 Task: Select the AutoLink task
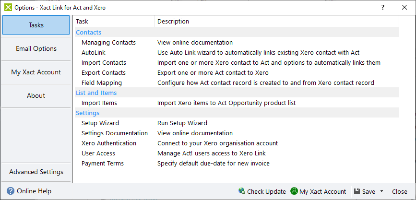pos(94,53)
